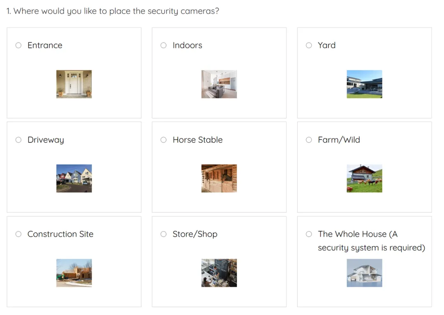Click the wooden horse stable photo
Screen dimensions: 444x315
pyautogui.click(x=219, y=178)
